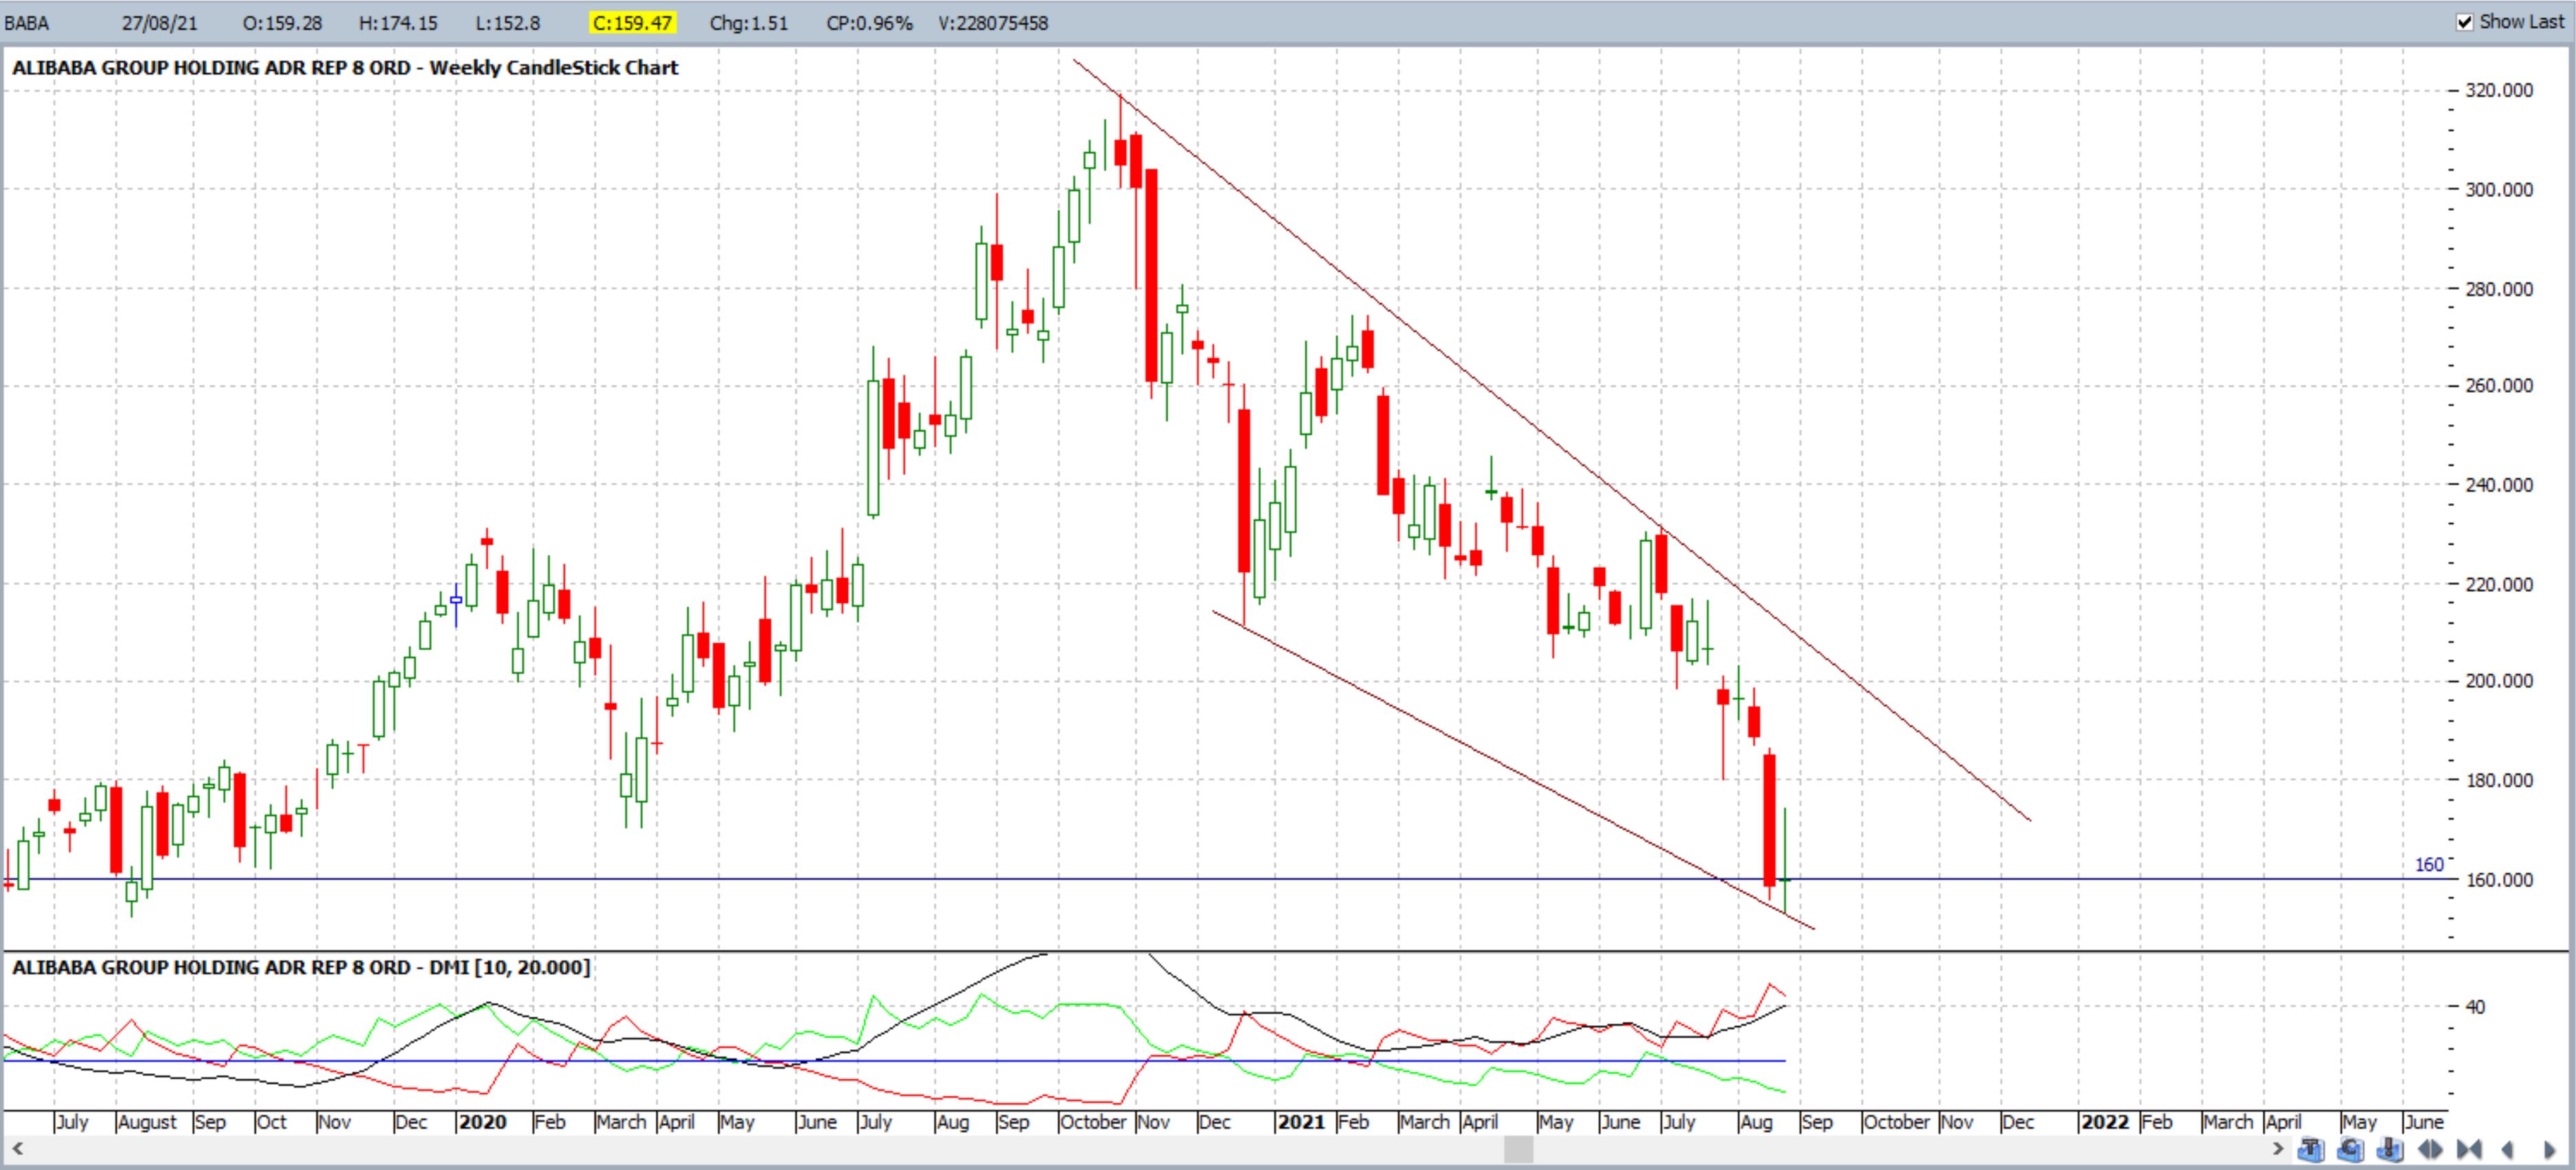Click the compress time axis icon
This screenshot has height=1170, width=2576.
point(2469,1149)
